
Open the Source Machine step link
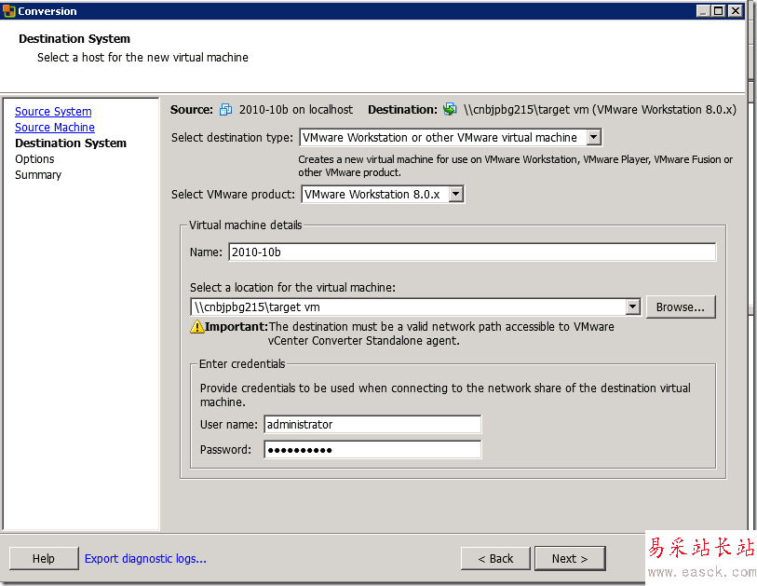coord(55,128)
